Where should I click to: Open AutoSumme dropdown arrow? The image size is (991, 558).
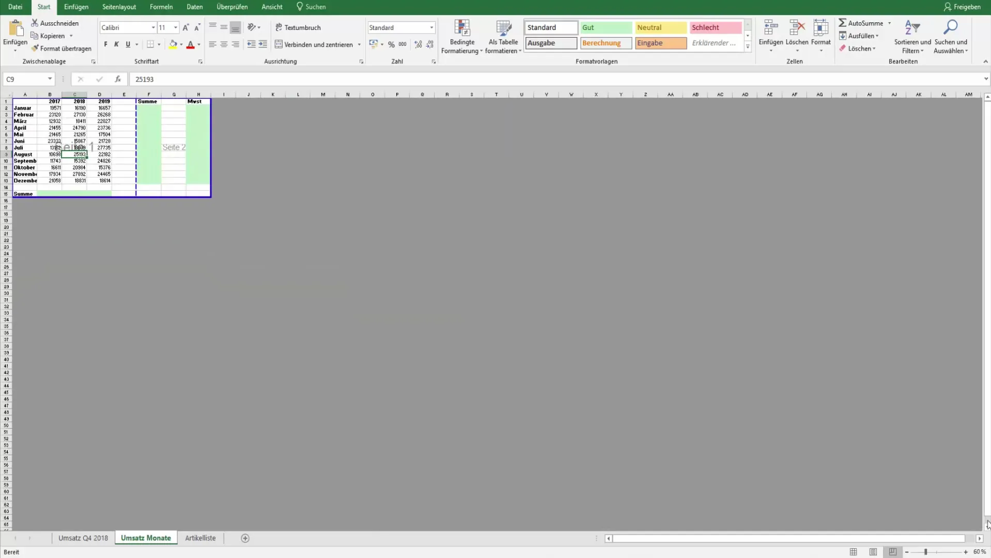[x=889, y=23]
